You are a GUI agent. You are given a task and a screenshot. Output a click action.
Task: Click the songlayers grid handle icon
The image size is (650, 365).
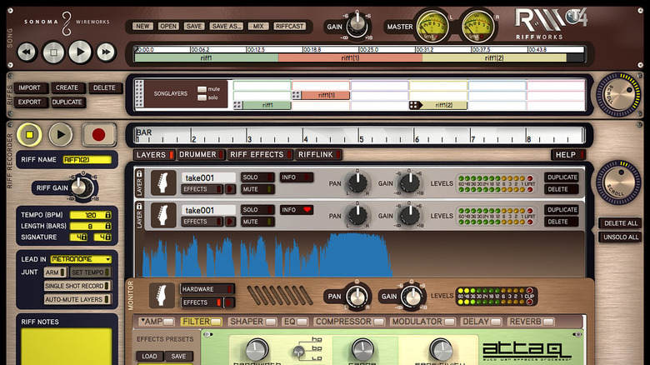[139, 93]
